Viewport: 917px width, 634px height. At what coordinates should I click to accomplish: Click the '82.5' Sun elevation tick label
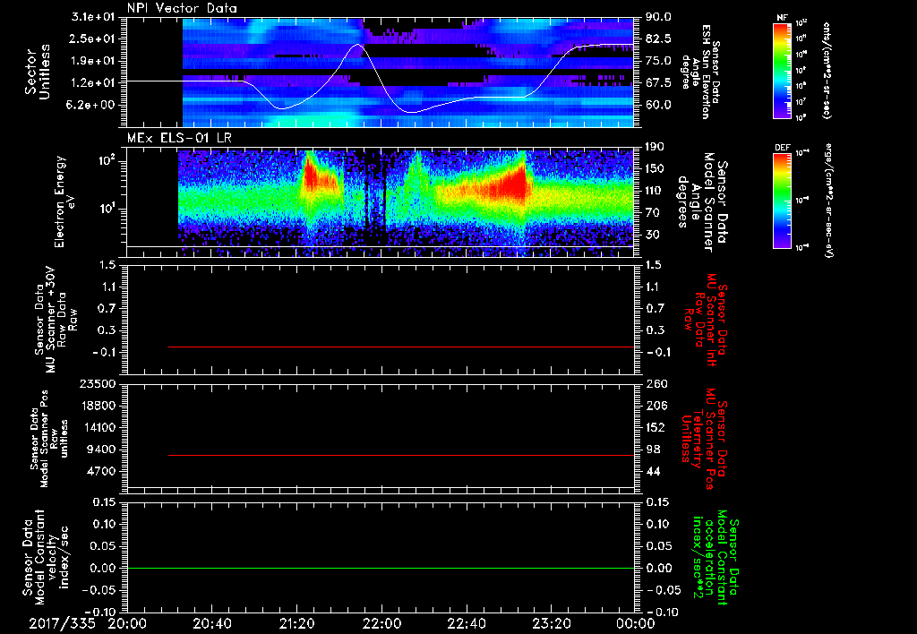point(658,39)
